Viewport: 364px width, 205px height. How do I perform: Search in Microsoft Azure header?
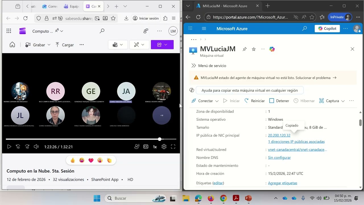click(305, 28)
